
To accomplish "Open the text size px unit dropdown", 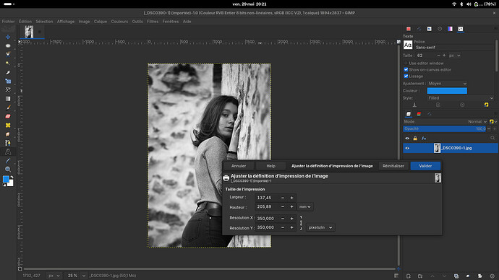I will pos(454,56).
